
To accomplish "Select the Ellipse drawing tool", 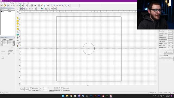I will (x=17, y=26).
